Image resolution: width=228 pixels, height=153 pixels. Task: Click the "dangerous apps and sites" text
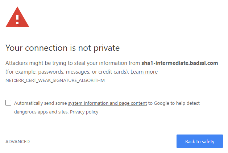pos(41,112)
